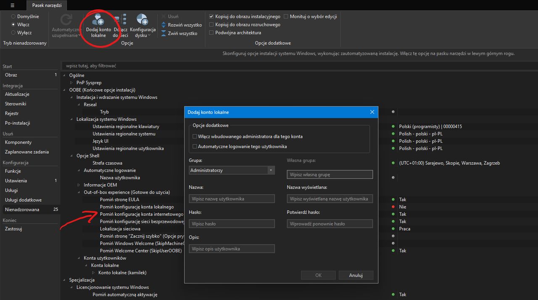Click the red status dot for Pomiń konfigurację konta lokalnego
The width and height of the screenshot is (538, 300).
point(393,207)
